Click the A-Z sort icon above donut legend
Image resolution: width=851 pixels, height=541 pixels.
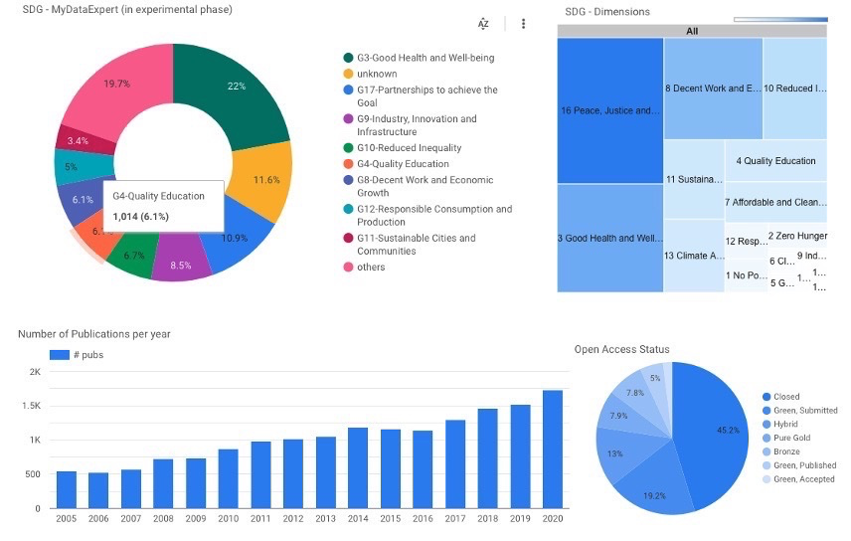pyautogui.click(x=483, y=23)
